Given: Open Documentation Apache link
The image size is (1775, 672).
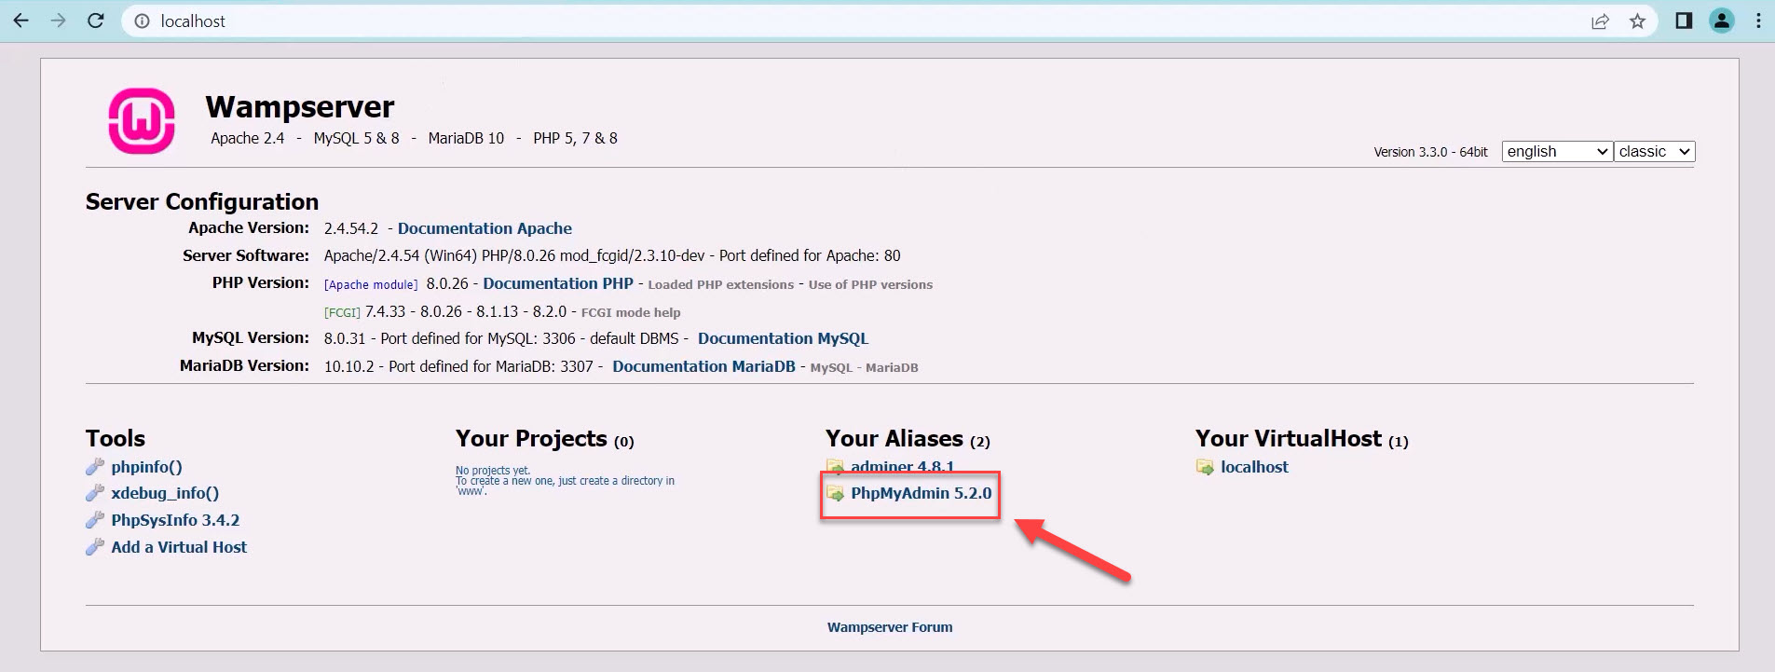Looking at the screenshot, I should tap(485, 228).
